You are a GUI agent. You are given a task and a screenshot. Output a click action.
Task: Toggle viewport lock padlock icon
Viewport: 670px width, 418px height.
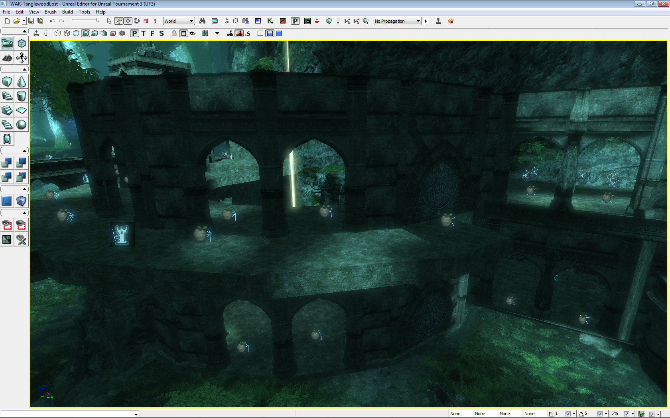tap(174, 33)
